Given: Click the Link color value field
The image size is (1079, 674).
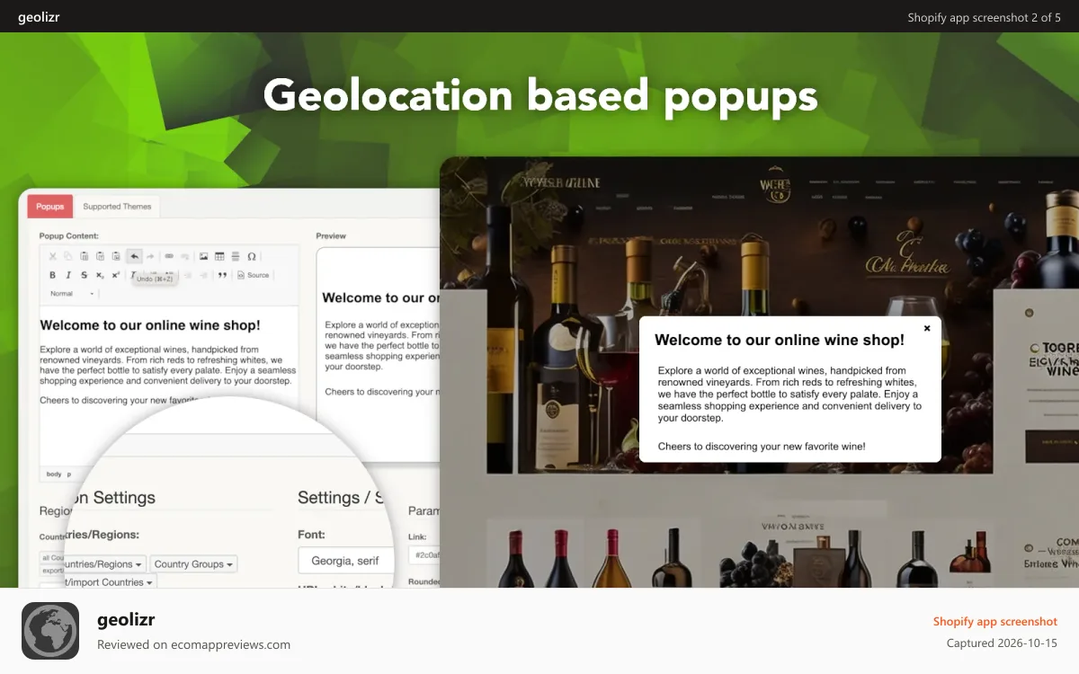Looking at the screenshot, I should [x=424, y=557].
